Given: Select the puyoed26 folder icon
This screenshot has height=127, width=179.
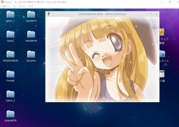Looking at the screenshot, I should coord(10,114).
